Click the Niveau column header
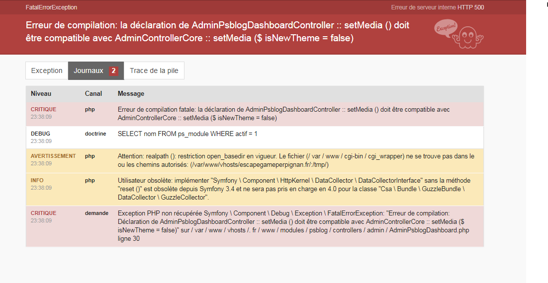This screenshot has height=283, width=548. (x=41, y=93)
